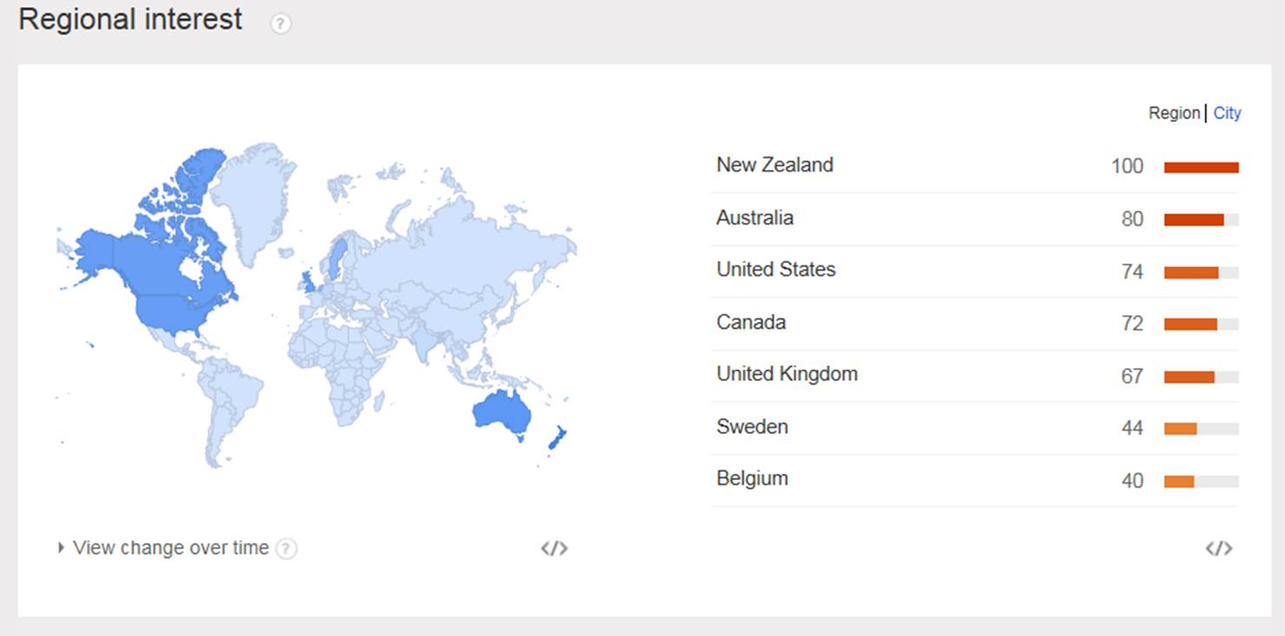1285x636 pixels.
Task: Click the help icon beside Regional interest
Action: 280,24
